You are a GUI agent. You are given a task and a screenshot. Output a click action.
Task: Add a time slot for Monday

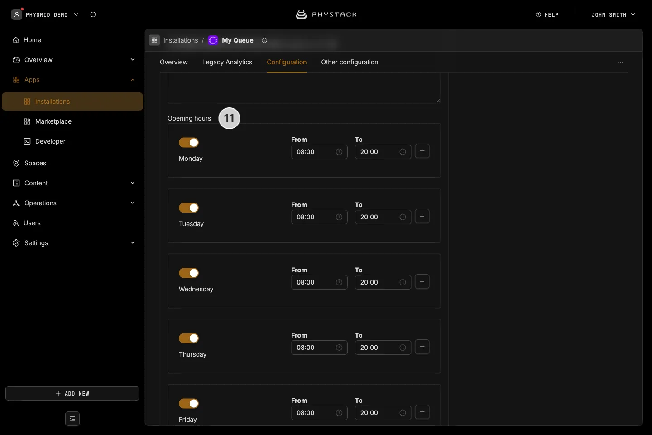[x=422, y=151]
